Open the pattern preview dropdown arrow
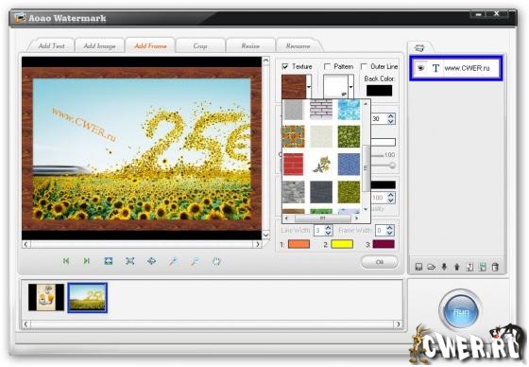Viewport: 529px width, 367px height. [x=350, y=87]
